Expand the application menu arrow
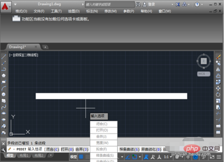Image resolution: width=224 pixels, height=162 pixels. (10, 7)
